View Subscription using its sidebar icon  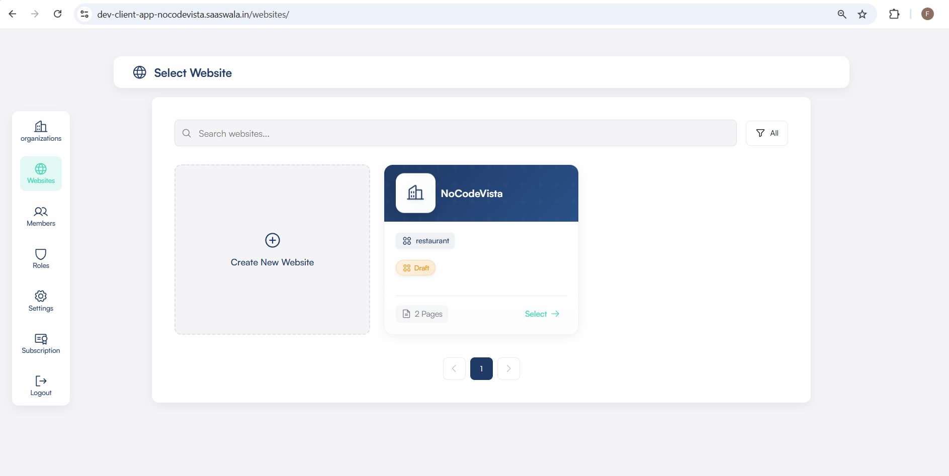(41, 339)
